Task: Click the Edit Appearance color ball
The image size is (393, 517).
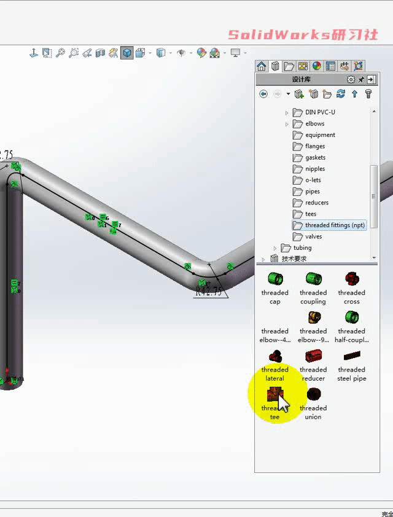Action: coord(201,53)
